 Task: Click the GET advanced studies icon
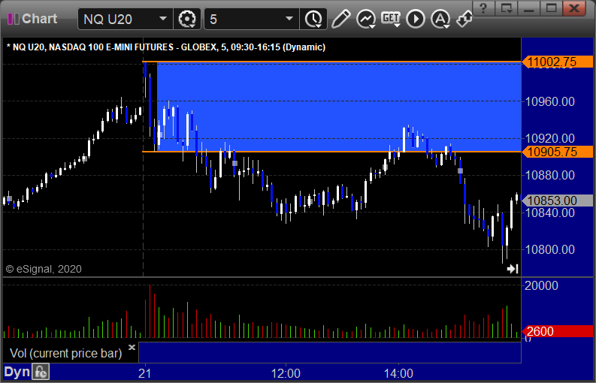(391, 19)
